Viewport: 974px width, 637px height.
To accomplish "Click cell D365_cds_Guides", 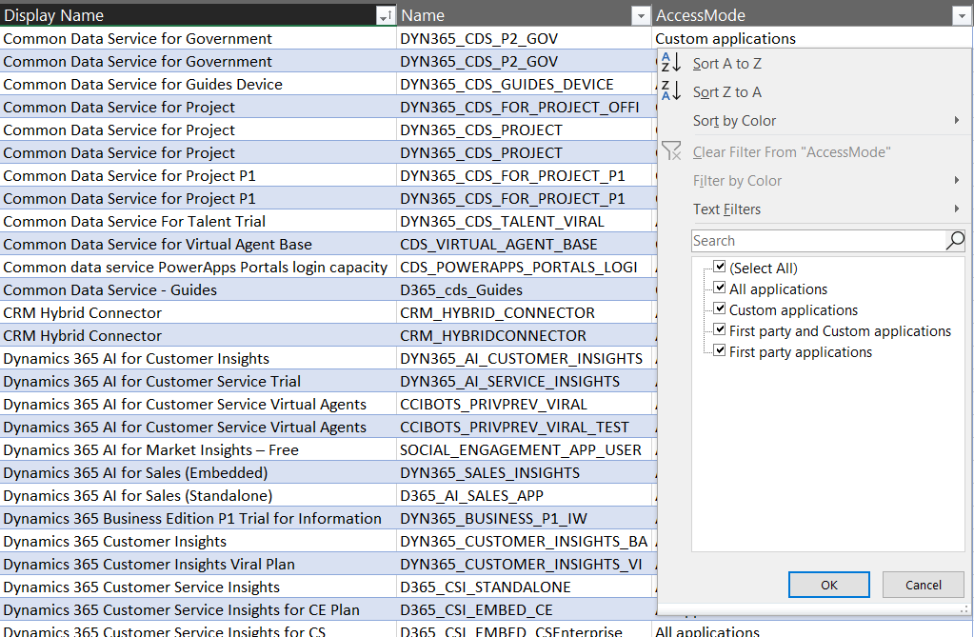I will coord(525,289).
